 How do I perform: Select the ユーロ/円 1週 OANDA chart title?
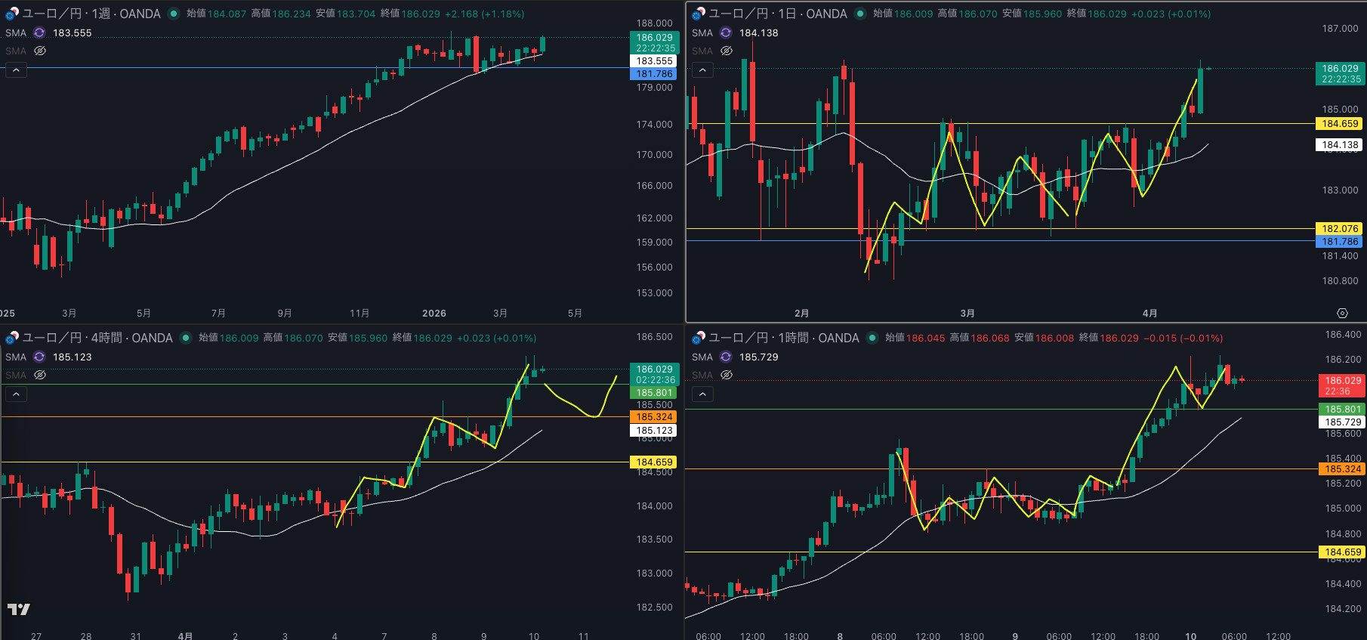point(91,14)
